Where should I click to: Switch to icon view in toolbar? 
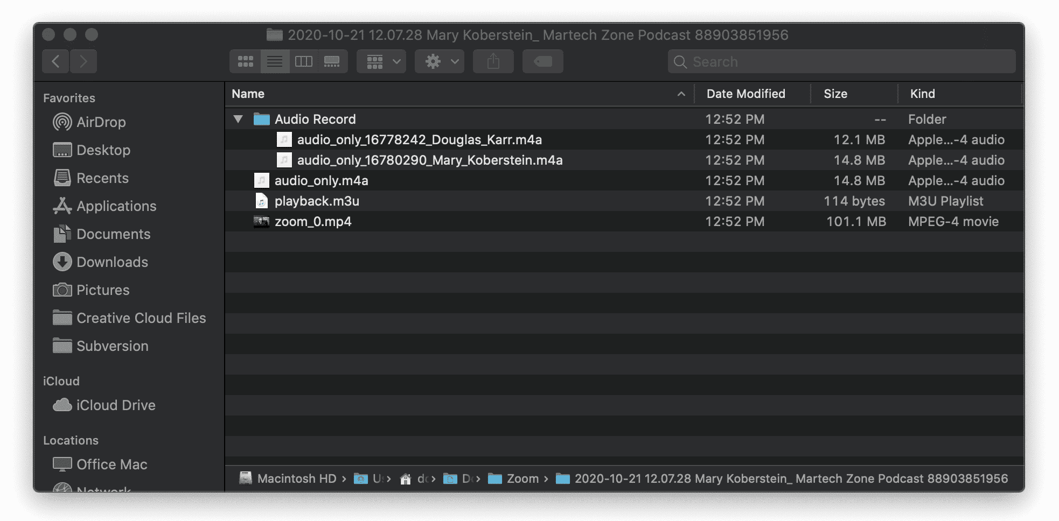[246, 62]
